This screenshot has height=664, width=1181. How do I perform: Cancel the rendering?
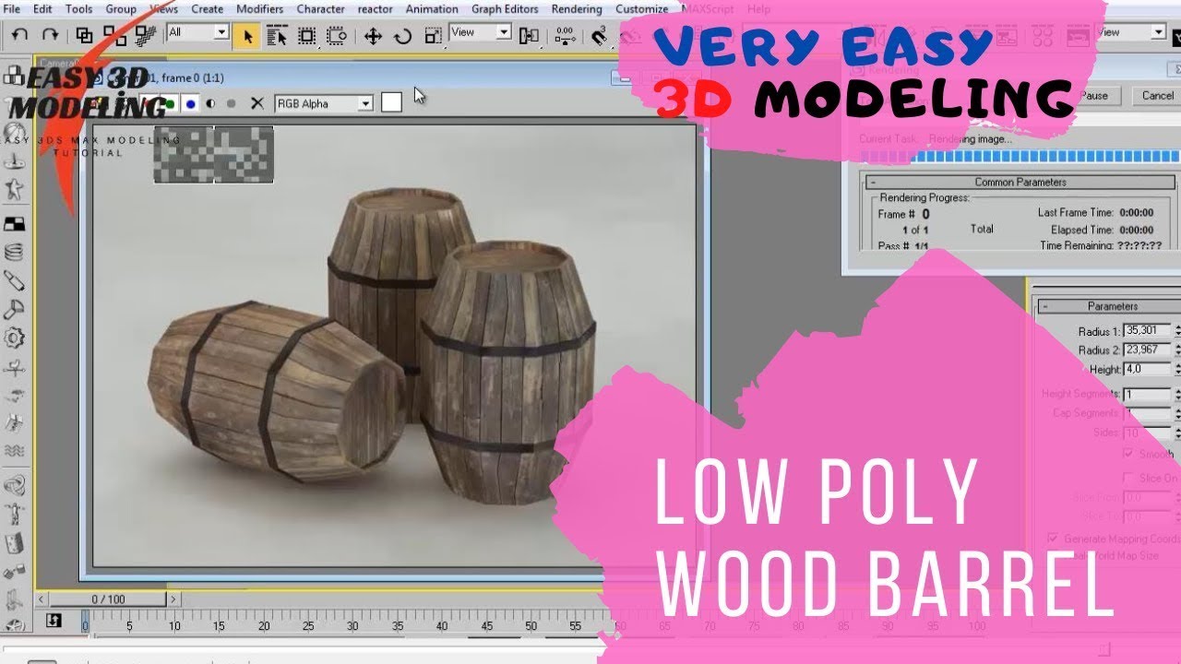[1158, 95]
